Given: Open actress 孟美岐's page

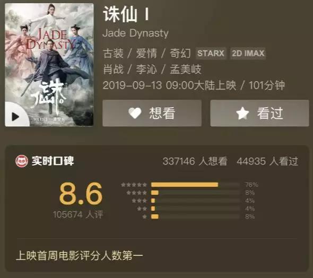Looking at the screenshot, I should click(186, 69).
